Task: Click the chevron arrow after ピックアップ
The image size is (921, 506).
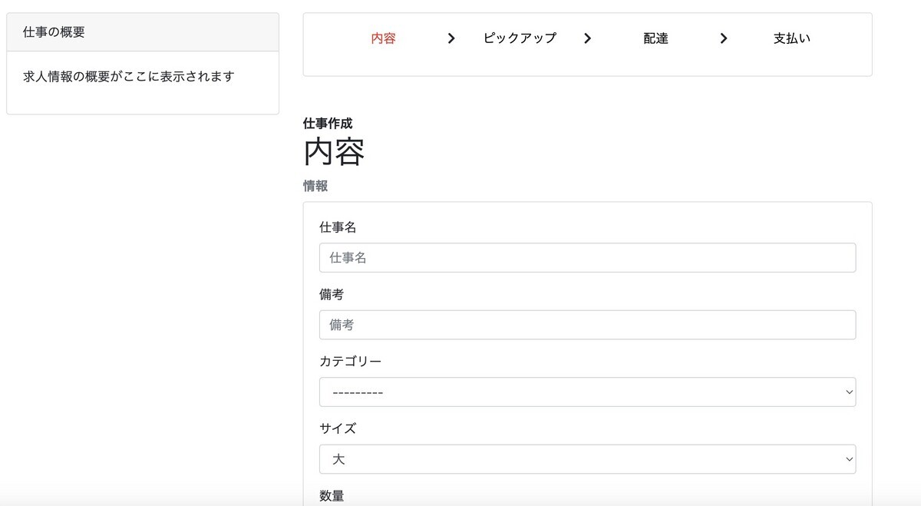Action: coord(587,38)
